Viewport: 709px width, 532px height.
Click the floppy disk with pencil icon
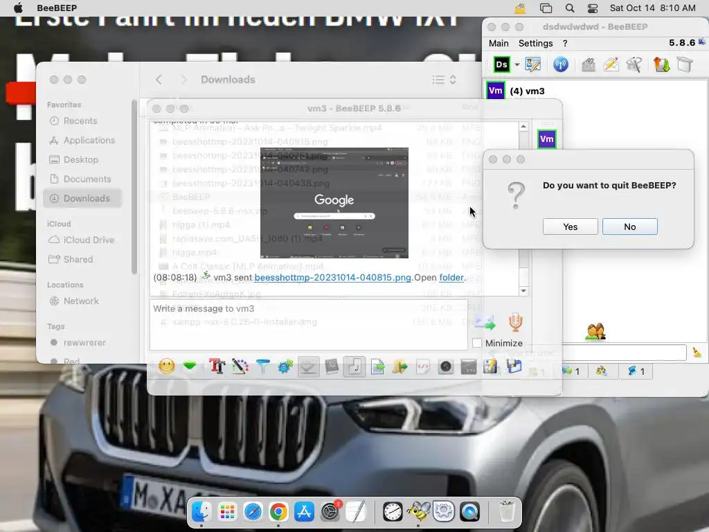click(x=490, y=366)
